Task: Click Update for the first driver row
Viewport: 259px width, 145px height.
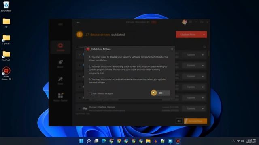Action: (191, 55)
